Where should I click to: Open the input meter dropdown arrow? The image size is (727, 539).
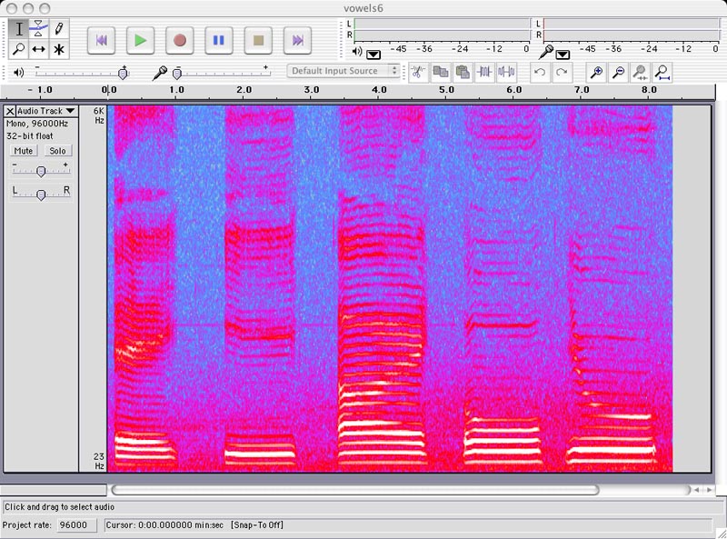tap(563, 55)
